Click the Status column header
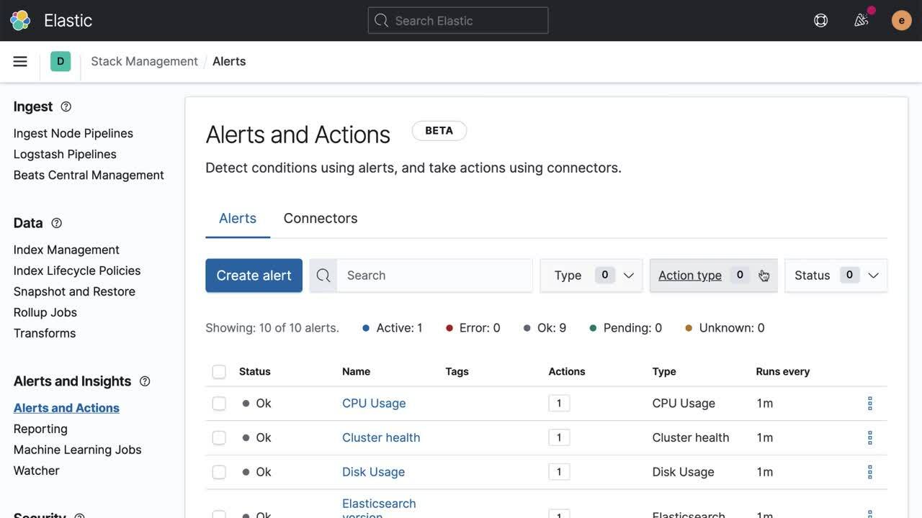The height and width of the screenshot is (518, 922). [255, 372]
